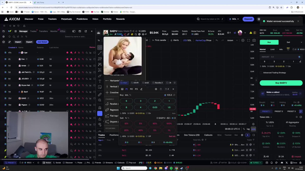Image resolution: width=305 pixels, height=171 pixels.
Task: Open the 1s timeframe selector
Action: [x=99, y=40]
